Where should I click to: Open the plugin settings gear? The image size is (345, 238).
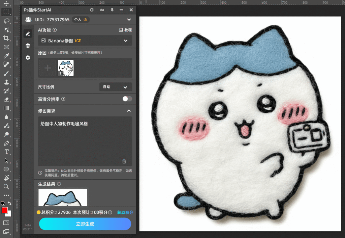click(28, 58)
